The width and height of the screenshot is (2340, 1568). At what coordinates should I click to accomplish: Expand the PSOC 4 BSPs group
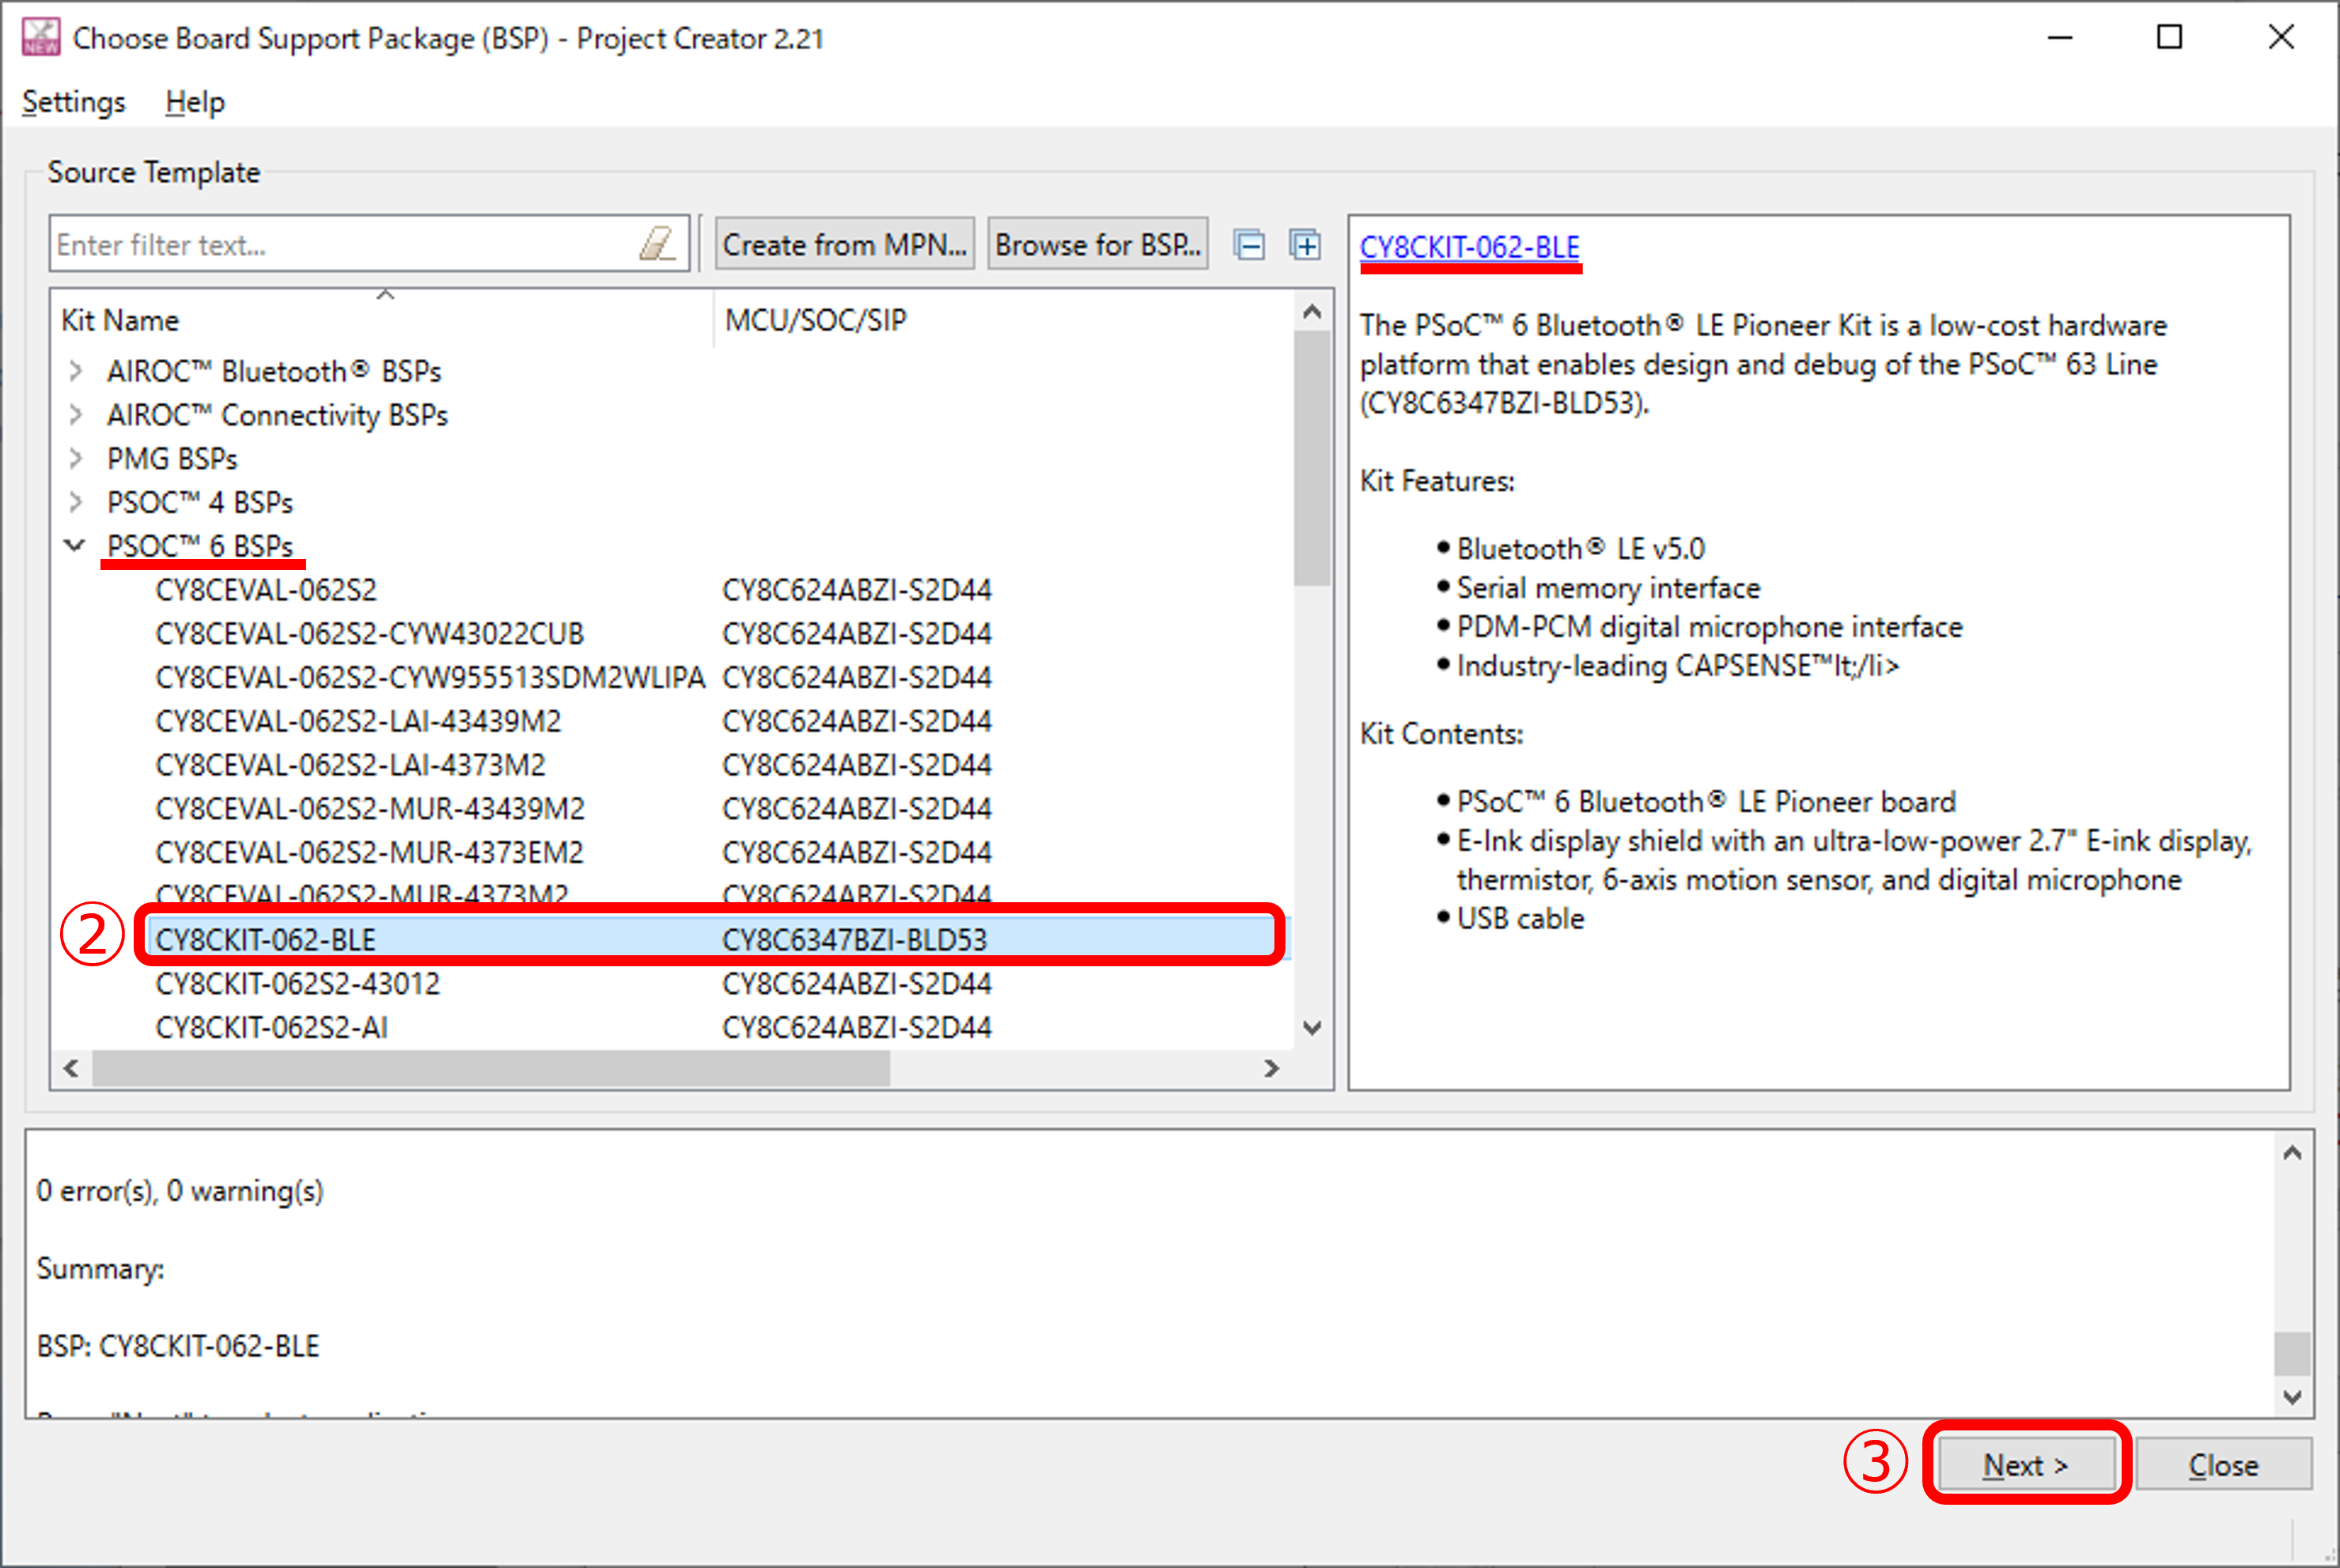(75, 502)
